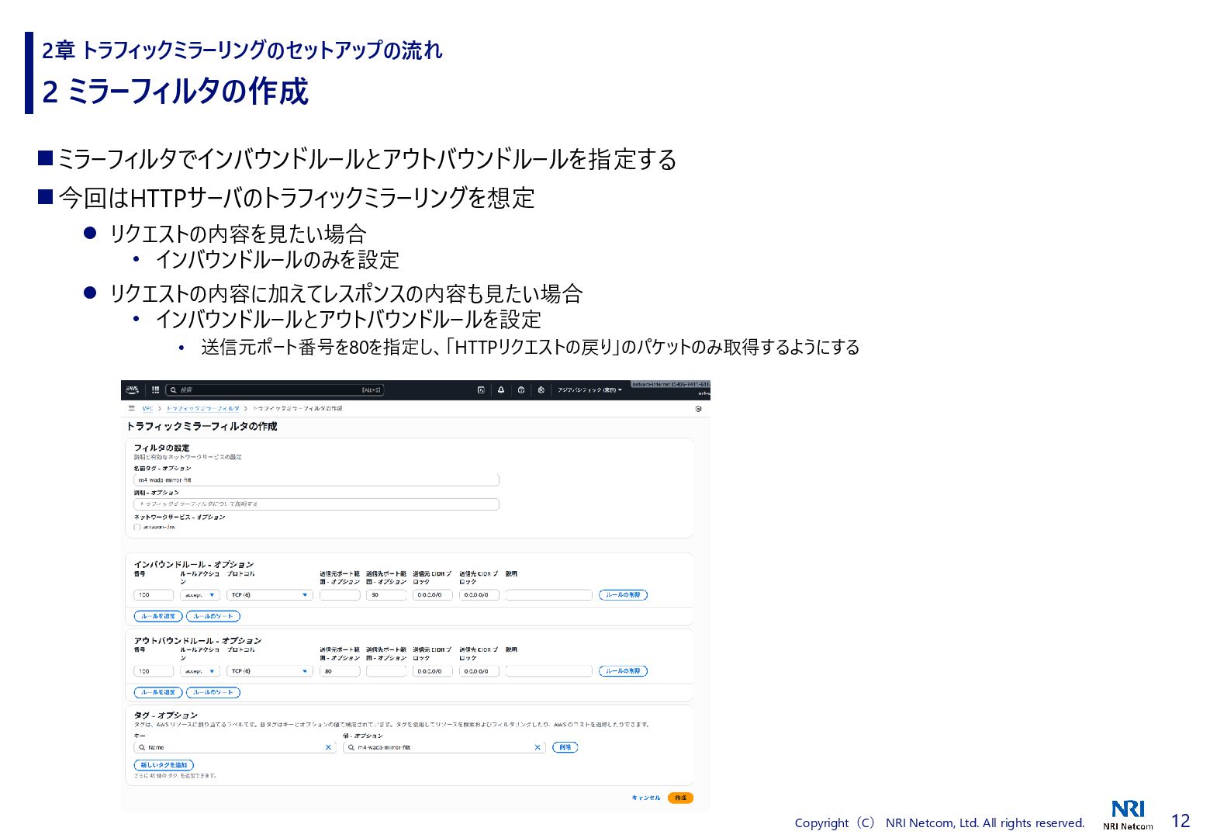Screen dimensions: 1210x838
Task: Click the AWS console search field
Action: pos(275,390)
